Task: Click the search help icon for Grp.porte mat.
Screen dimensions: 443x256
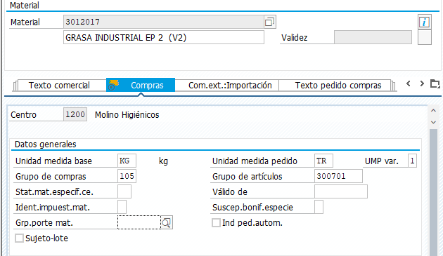Action: (167, 223)
